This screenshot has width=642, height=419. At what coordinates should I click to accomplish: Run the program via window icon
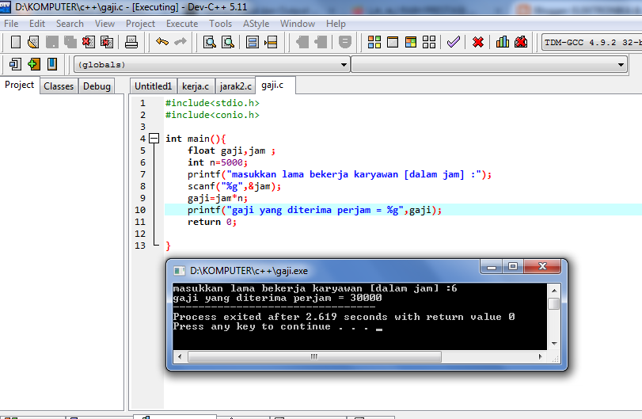tap(393, 42)
